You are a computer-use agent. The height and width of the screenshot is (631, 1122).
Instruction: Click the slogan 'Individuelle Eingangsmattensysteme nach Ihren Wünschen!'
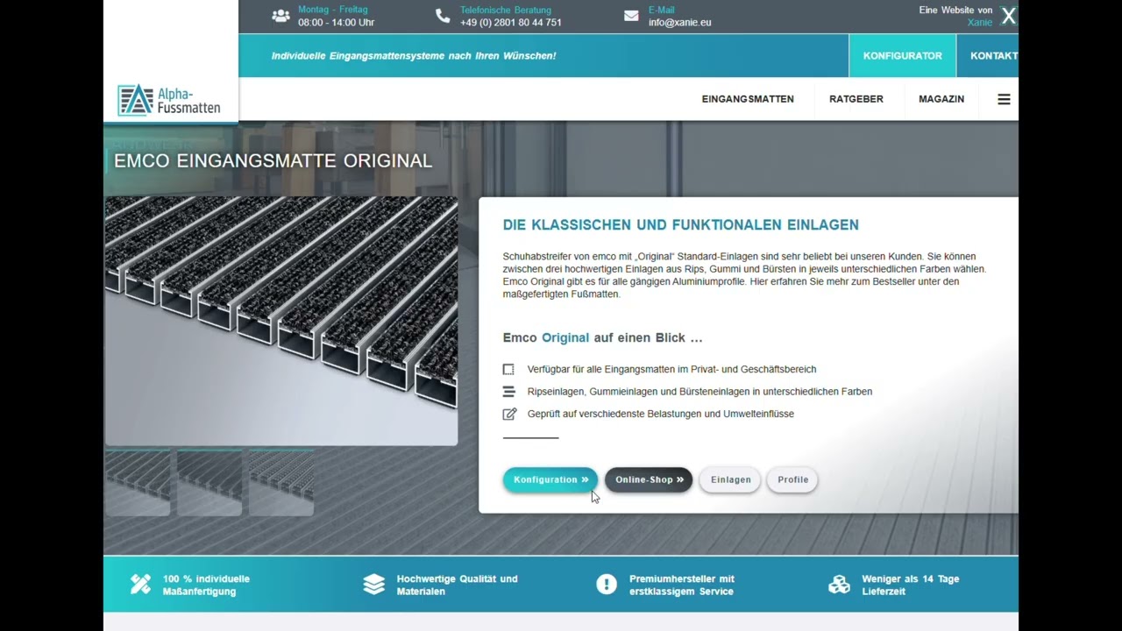414,56
